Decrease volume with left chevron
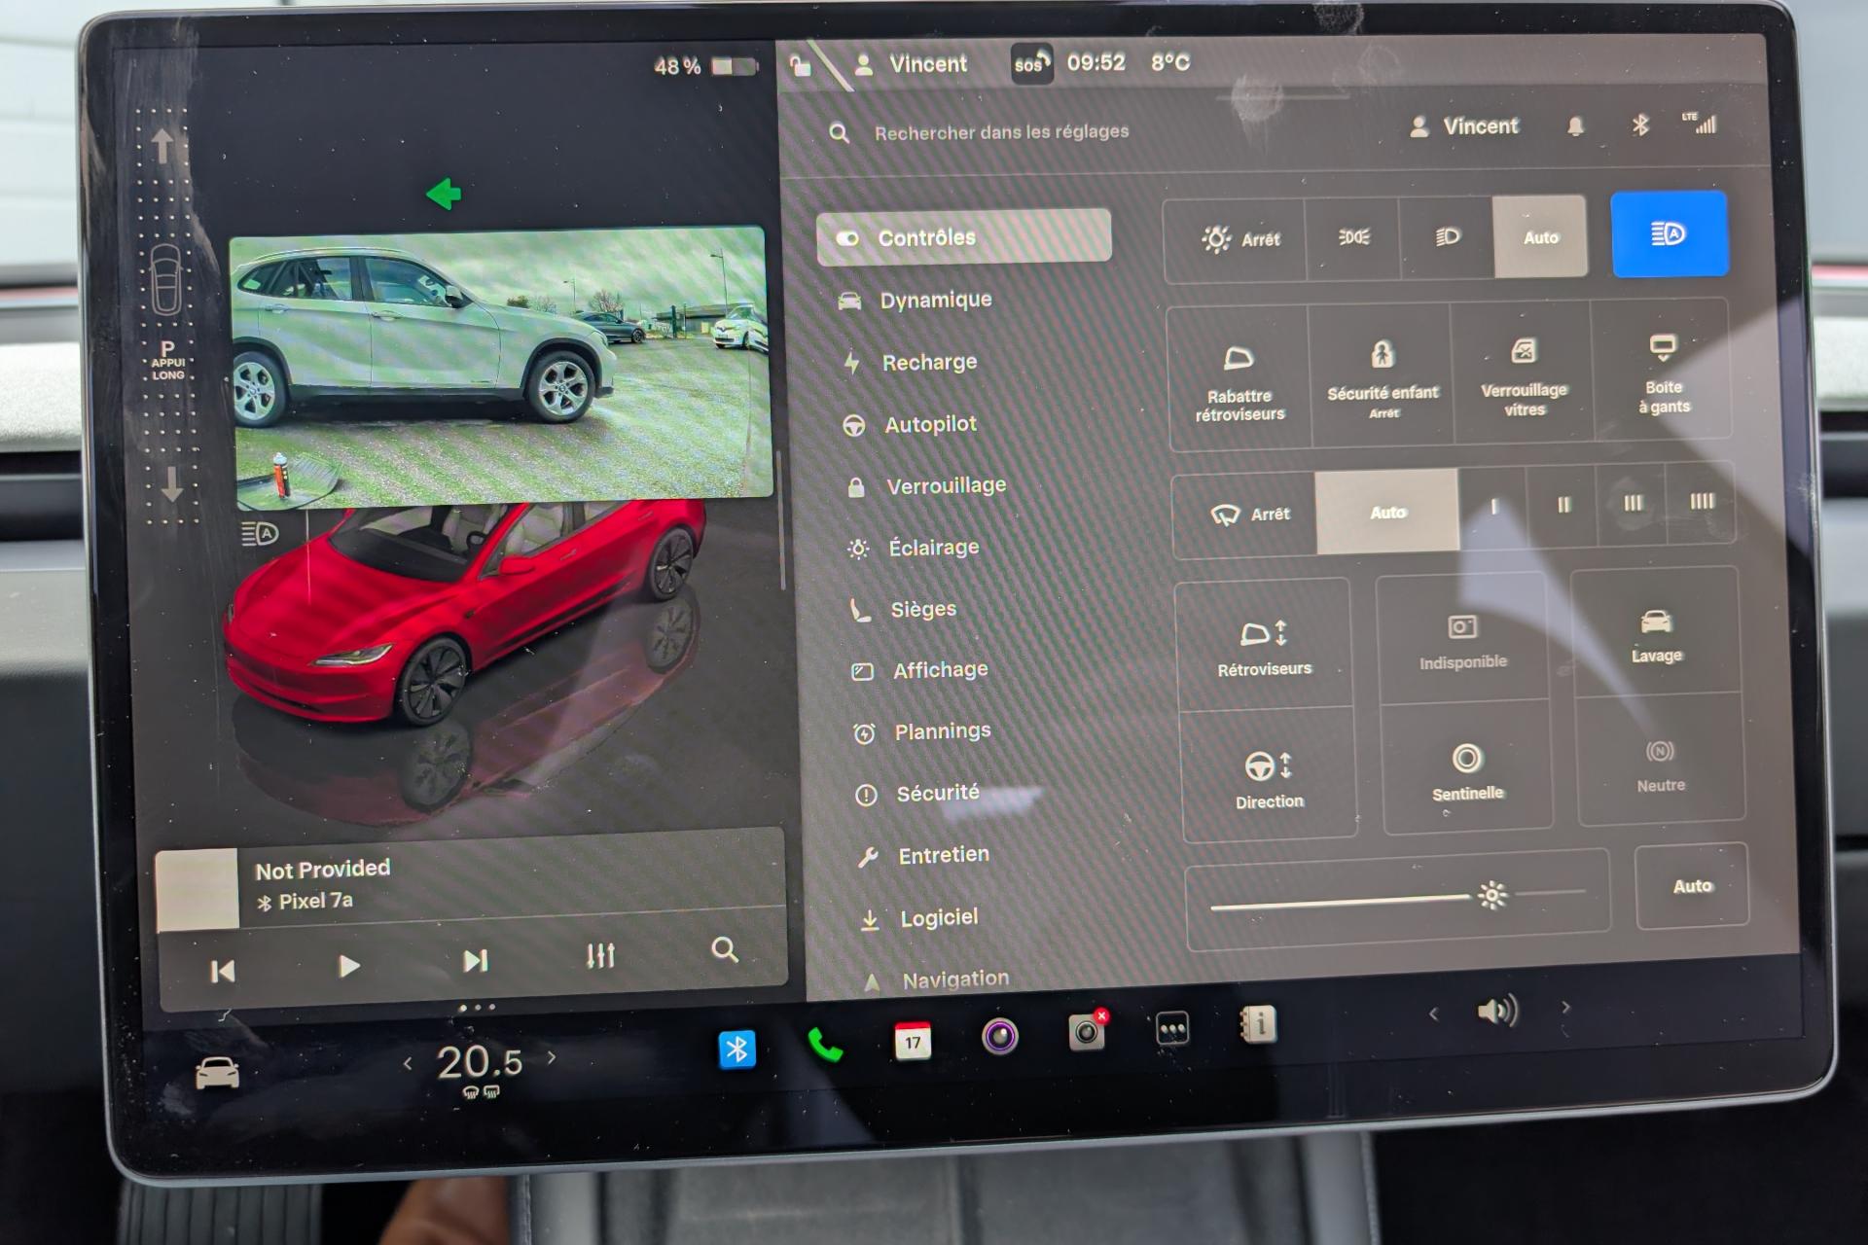Image resolution: width=1868 pixels, height=1245 pixels. (1433, 1014)
